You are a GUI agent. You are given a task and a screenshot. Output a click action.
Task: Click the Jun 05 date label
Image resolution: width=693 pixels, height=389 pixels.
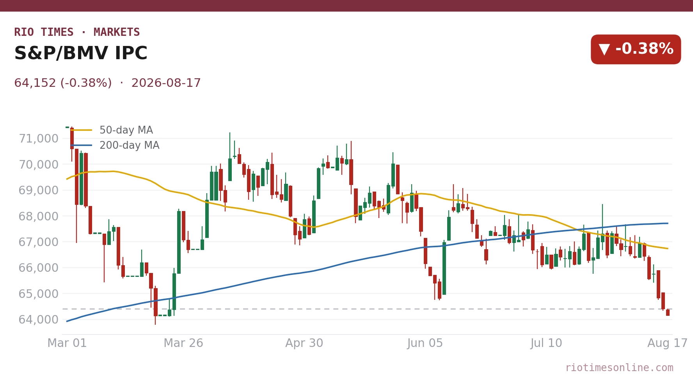425,343
